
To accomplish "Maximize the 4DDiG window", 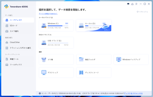I will tap(145, 4).
